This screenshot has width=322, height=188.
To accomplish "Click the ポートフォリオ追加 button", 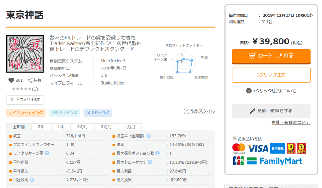I will [25, 100].
